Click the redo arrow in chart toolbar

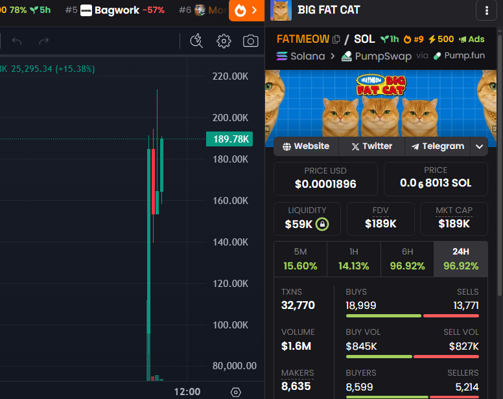(44, 41)
